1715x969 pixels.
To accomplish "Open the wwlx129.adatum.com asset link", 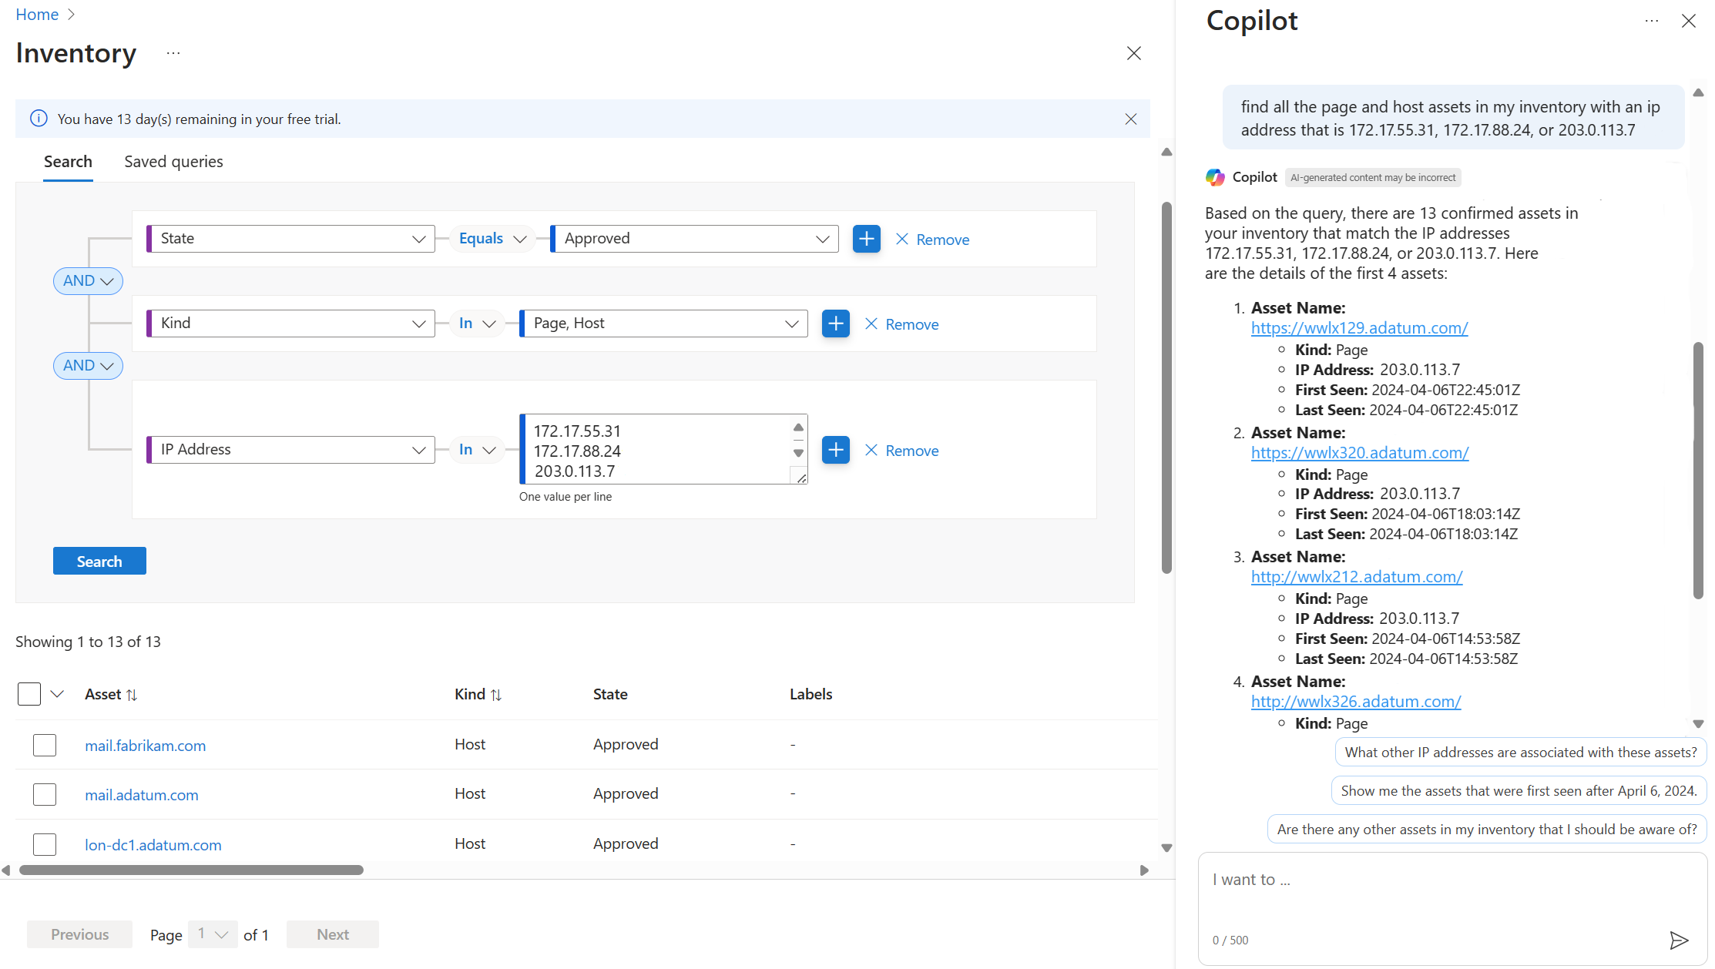I will 1359,328.
